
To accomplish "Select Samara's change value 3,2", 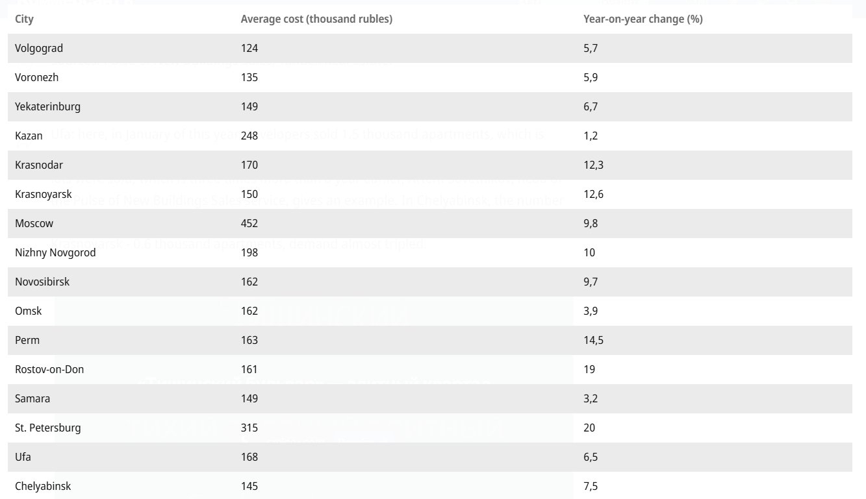I will coord(591,398).
